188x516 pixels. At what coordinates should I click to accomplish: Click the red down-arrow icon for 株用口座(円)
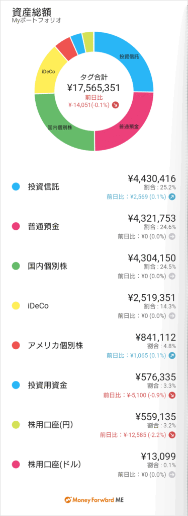(172, 435)
